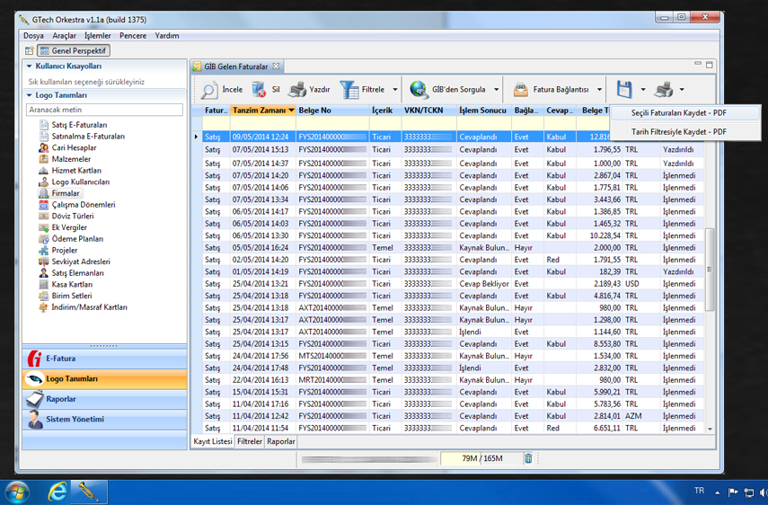The height and width of the screenshot is (505, 768).
Task: Open the E-Fatura navigation section
Action: click(x=104, y=359)
